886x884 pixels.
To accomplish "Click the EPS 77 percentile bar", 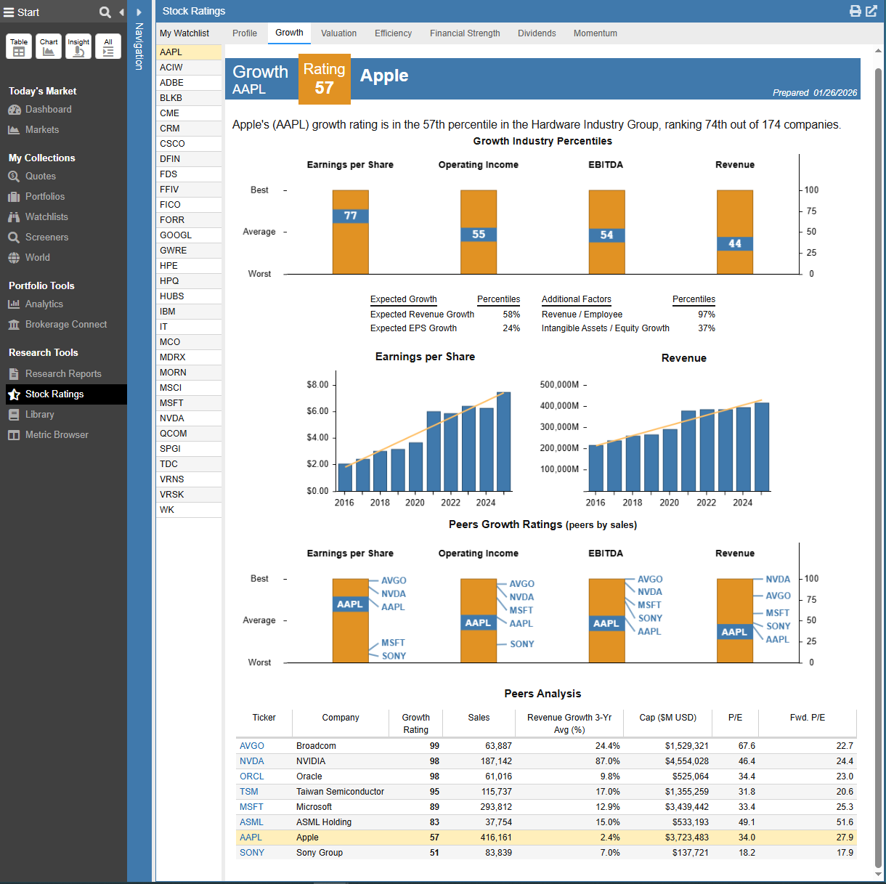I will [x=351, y=216].
